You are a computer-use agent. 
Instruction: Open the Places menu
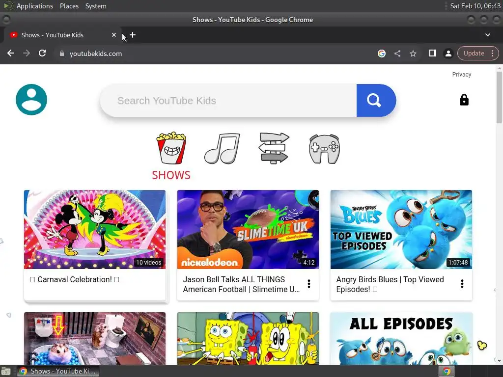pos(69,6)
